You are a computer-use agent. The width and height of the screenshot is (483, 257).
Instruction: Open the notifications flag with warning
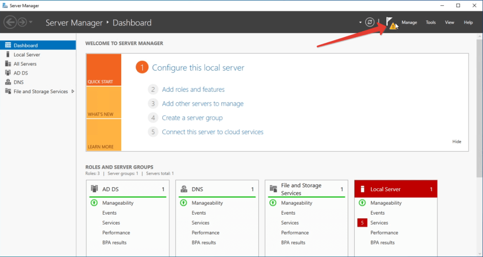click(391, 23)
